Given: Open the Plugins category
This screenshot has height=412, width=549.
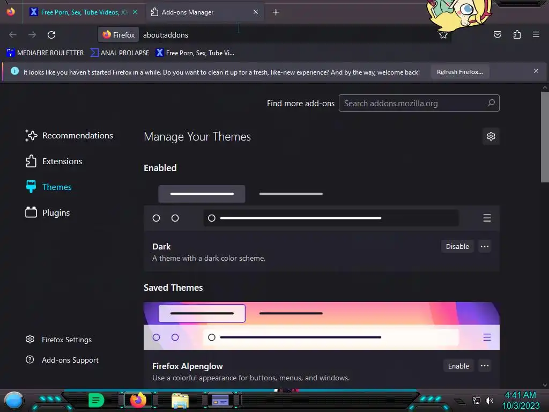Looking at the screenshot, I should tap(47, 212).
